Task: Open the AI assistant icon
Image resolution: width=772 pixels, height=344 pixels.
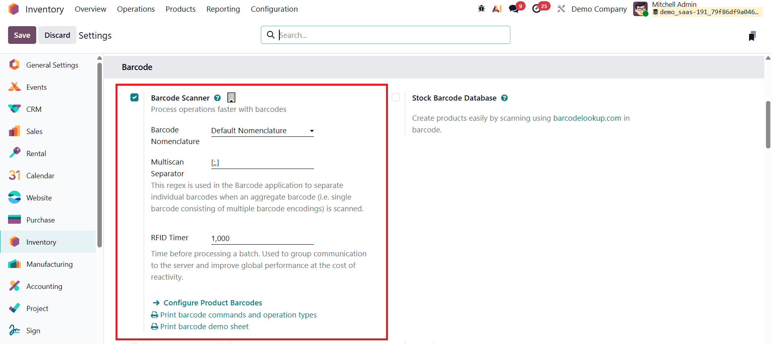Action: [x=497, y=8]
